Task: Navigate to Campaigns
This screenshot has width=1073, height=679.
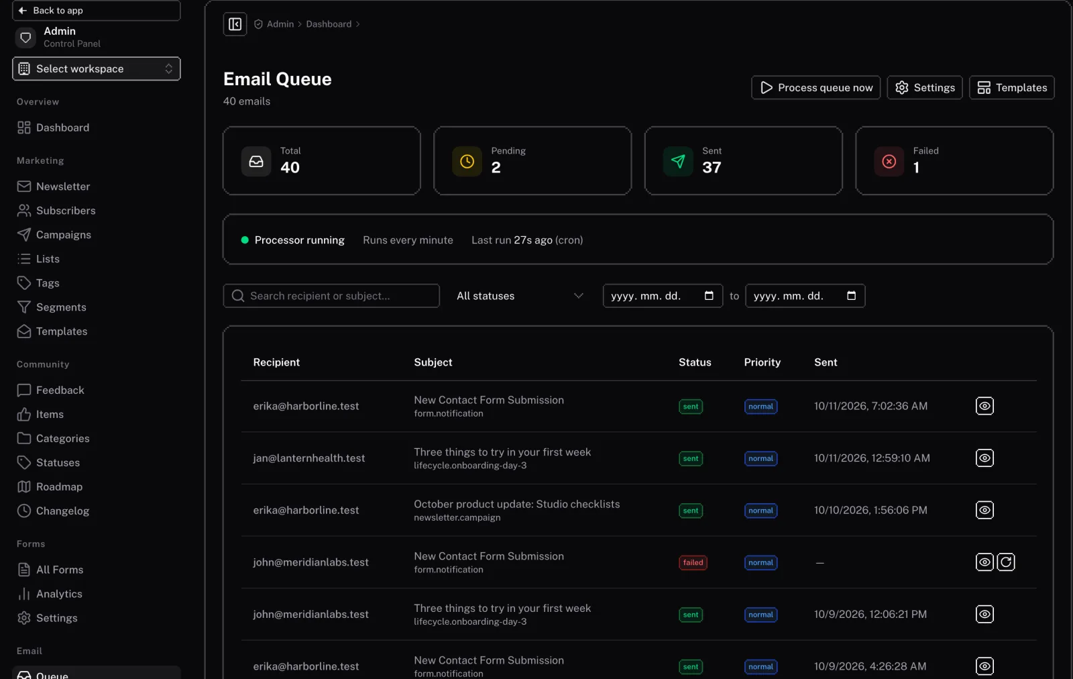Action: (x=97, y=235)
